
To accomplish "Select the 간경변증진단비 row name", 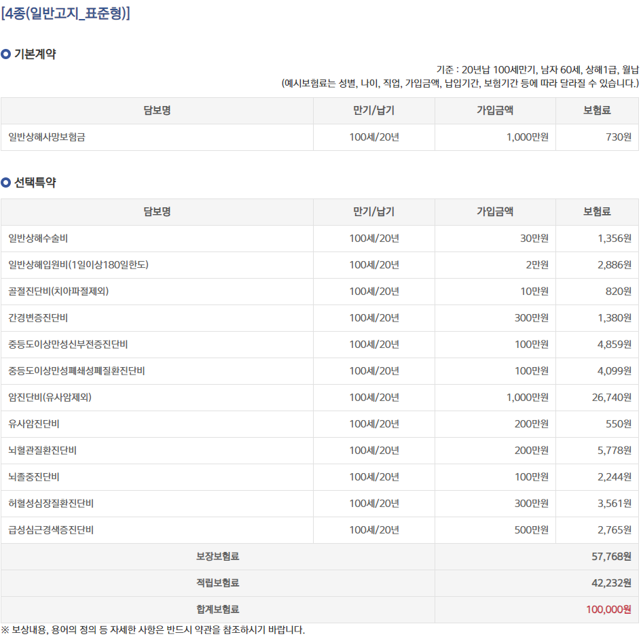I will 38,318.
